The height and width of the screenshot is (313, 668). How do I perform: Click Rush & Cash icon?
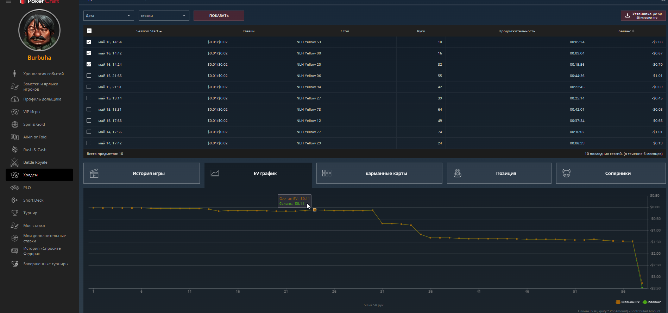click(x=14, y=150)
